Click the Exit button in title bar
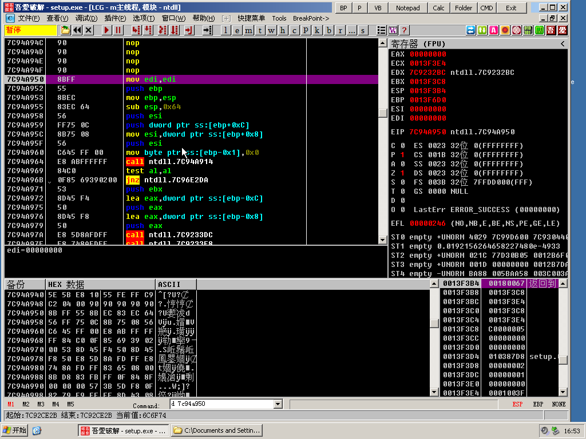The width and height of the screenshot is (586, 439). (x=511, y=8)
